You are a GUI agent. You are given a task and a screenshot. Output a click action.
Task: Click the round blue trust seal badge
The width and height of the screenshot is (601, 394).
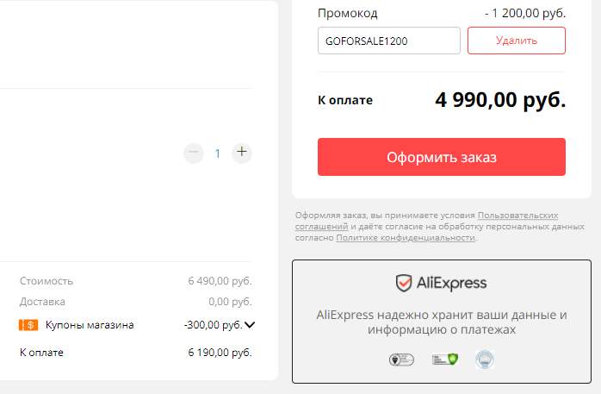(485, 360)
